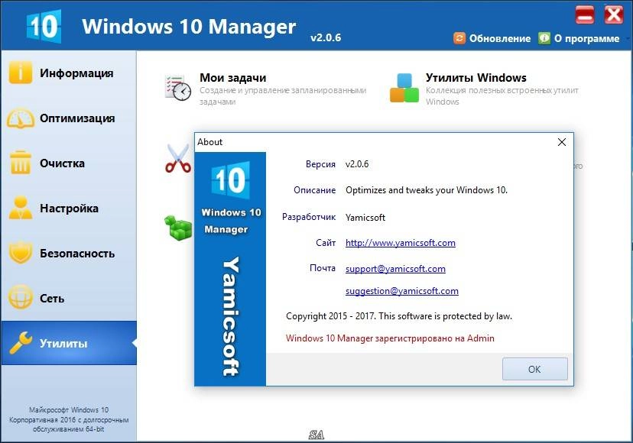Click the red scissors icon

pos(178,159)
